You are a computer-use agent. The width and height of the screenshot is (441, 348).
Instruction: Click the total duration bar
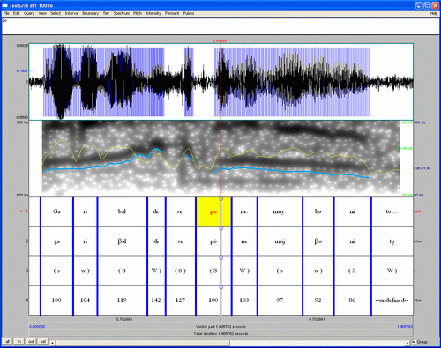click(x=220, y=333)
